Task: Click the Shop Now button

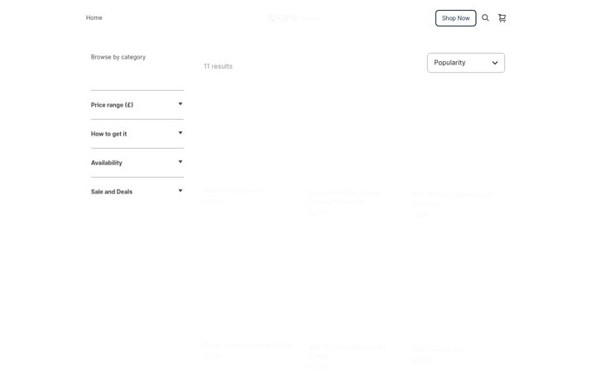Action: [x=456, y=18]
